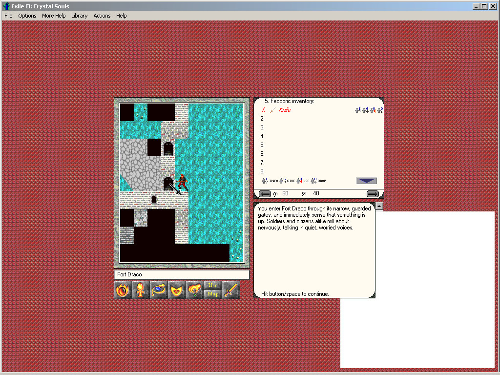Click the INFO legend label

(x=273, y=181)
